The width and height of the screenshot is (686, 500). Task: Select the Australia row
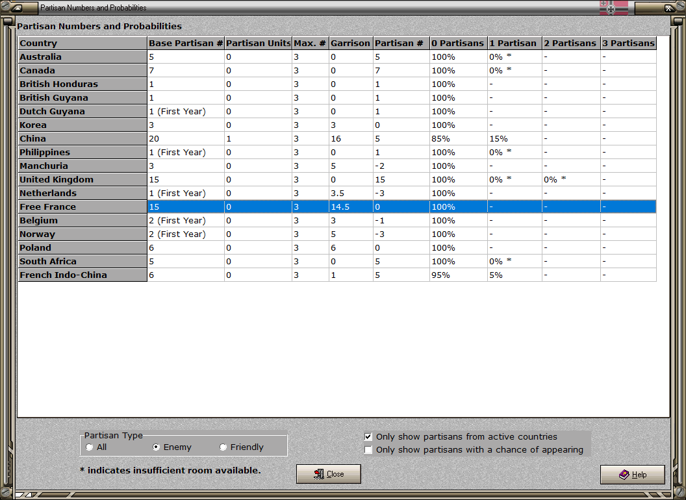(337, 57)
